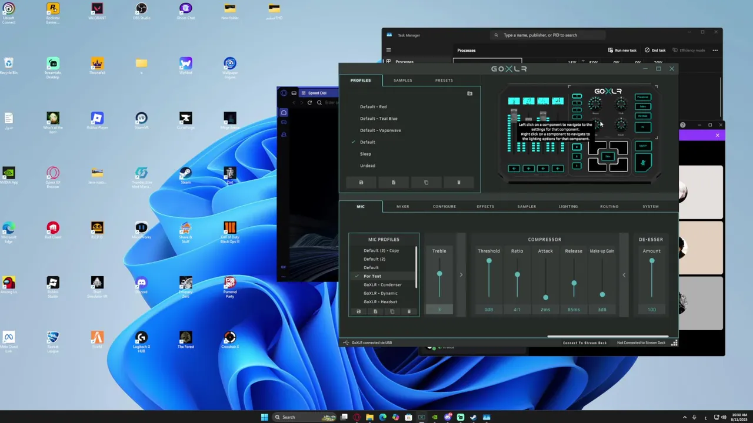753x423 pixels.
Task: Click End task in Task Manager
Action: point(655,50)
